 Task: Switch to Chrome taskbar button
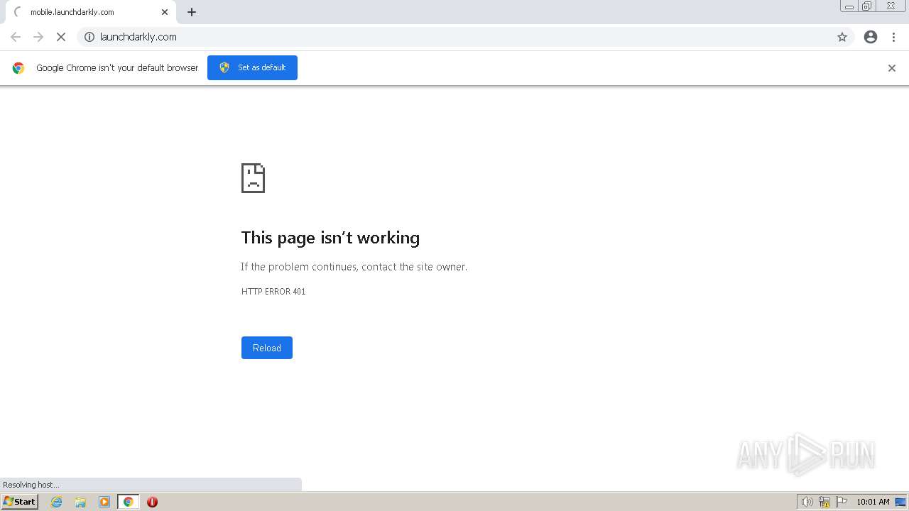pos(129,502)
